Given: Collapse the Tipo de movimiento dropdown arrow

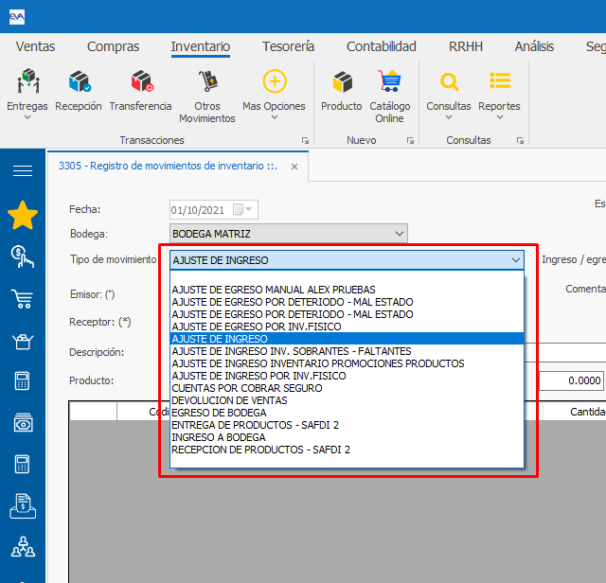Looking at the screenshot, I should [515, 259].
